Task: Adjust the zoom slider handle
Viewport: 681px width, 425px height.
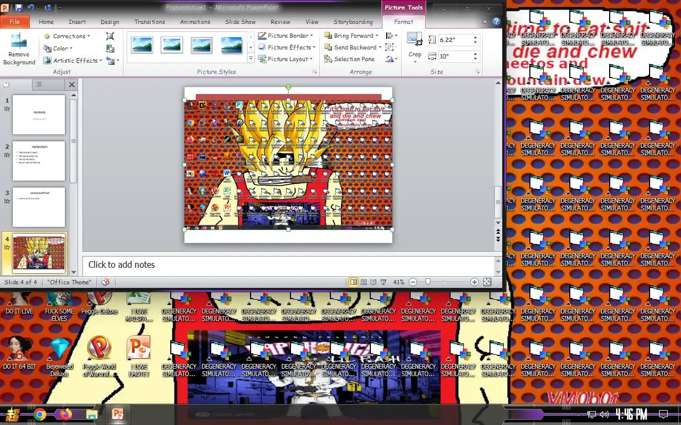Action: pos(428,282)
